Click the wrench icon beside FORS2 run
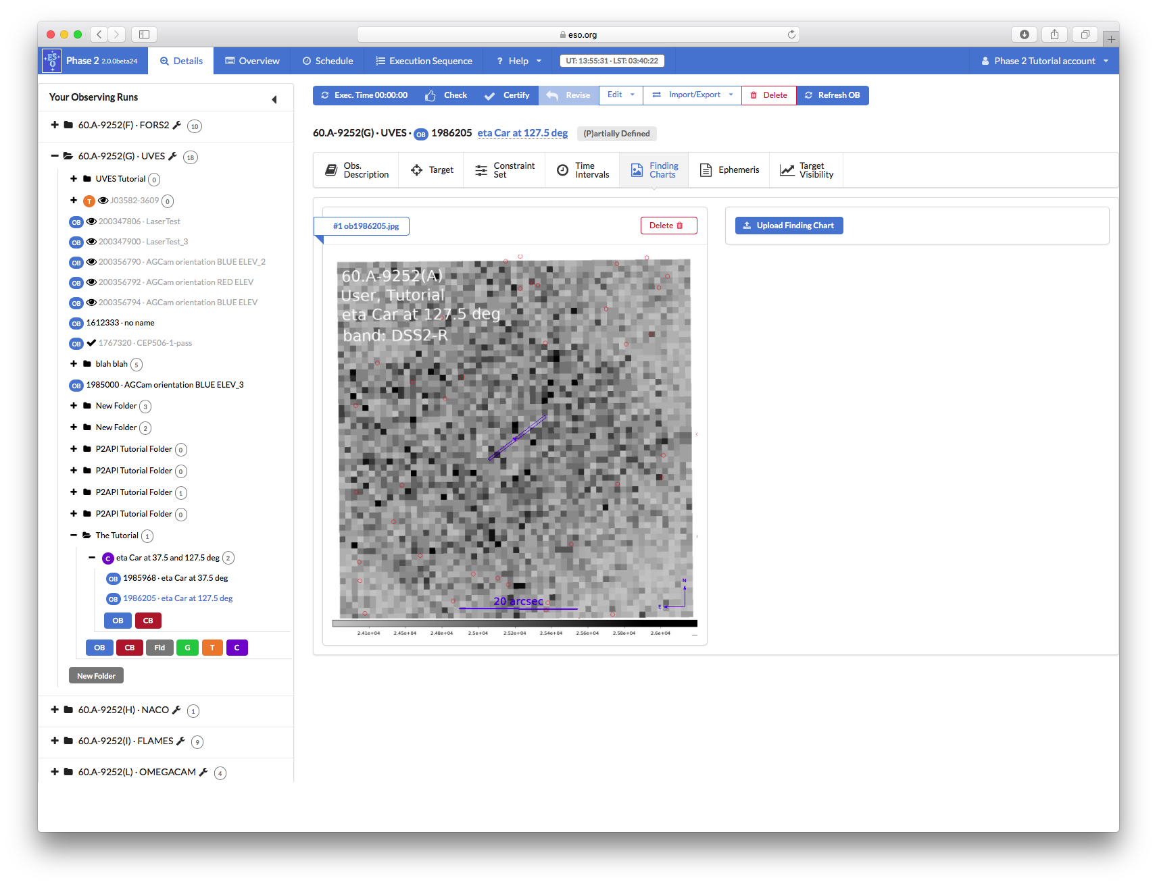This screenshot has height=886, width=1157. point(177,125)
